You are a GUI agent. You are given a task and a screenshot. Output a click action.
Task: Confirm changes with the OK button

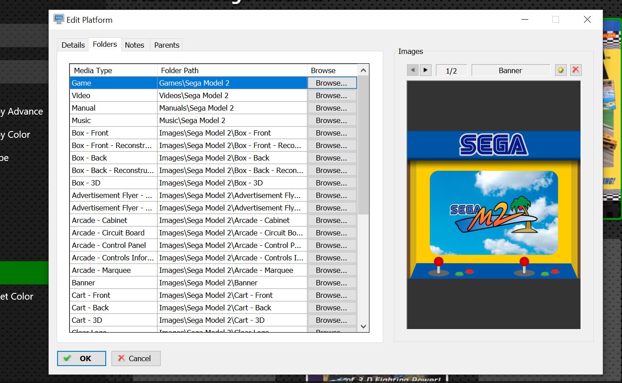82,358
